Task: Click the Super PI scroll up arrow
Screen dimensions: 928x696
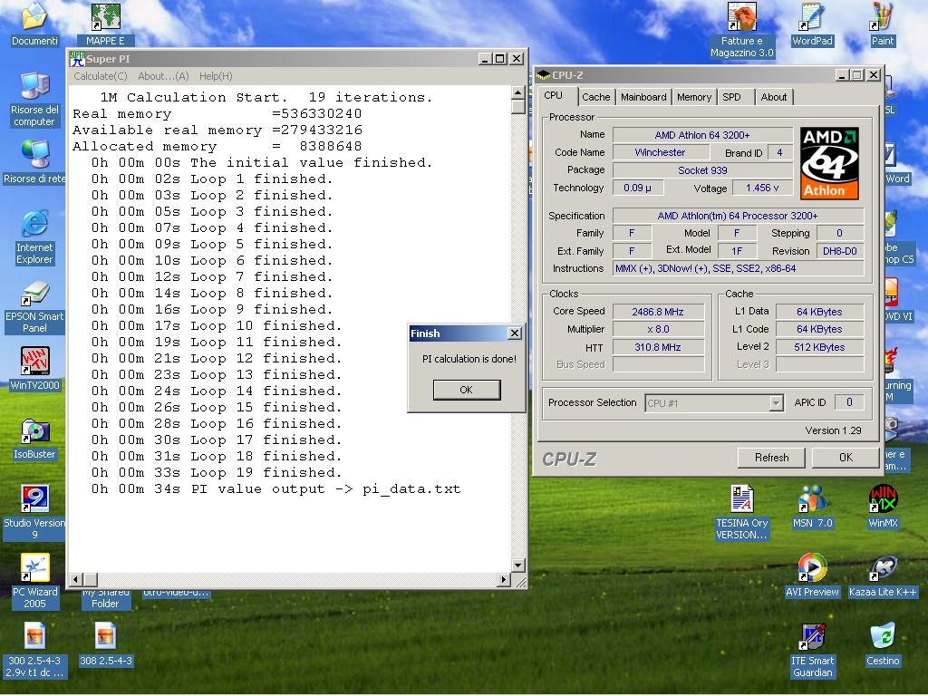Action: (x=517, y=93)
